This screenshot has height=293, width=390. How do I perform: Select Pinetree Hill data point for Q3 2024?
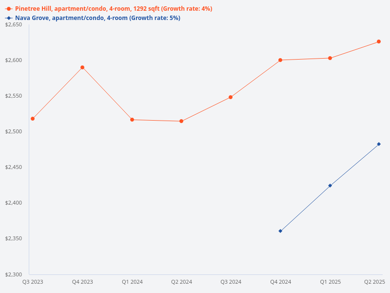click(x=231, y=97)
